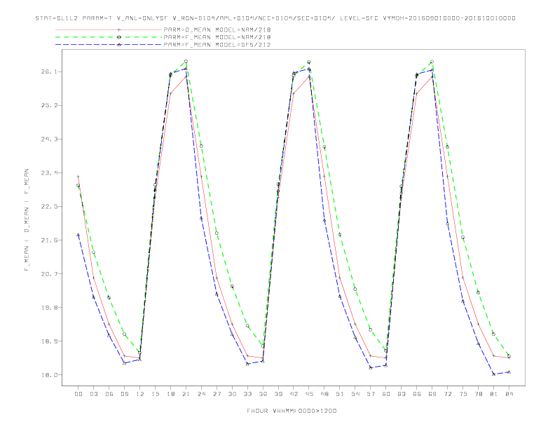Click x-axis tick label 57
The width and height of the screenshot is (555, 429).
(x=371, y=394)
